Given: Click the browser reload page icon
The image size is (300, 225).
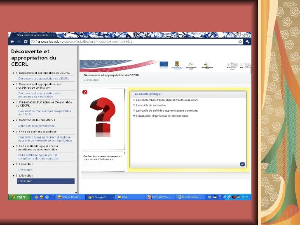Looking at the screenshot, I should click(26, 42).
